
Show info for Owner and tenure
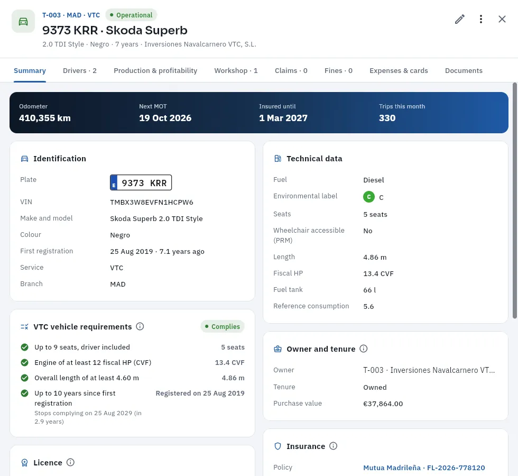[x=364, y=349]
